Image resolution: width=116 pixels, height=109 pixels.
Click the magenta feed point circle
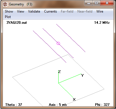[x=58, y=43]
